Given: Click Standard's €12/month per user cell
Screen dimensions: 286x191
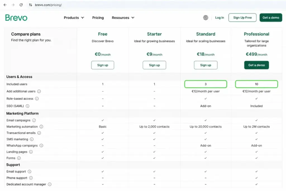Looking at the screenshot, I should coord(206,91).
